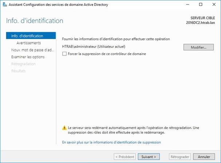Minimize the configuration wizard window
The image size is (221, 163).
[188, 4]
